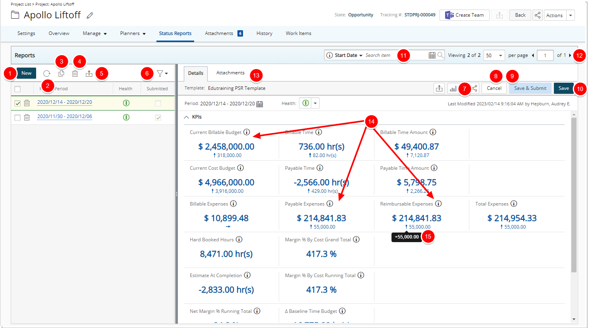Viewport: 592px width, 328px height.
Task: Click the magnifier search icon
Action: point(440,55)
